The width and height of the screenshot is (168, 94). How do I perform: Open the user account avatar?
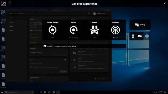point(94,14)
